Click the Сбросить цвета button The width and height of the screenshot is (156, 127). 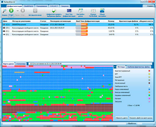(122, 118)
